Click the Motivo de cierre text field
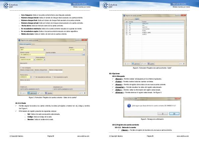The height and width of the screenshot is (141, 199). point(52,82)
